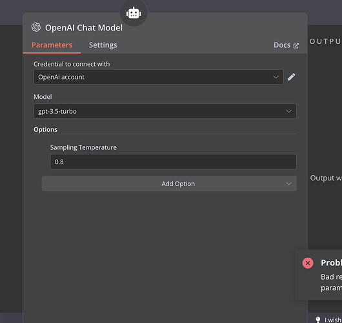The height and width of the screenshot is (323, 342).
Task: Switch to the Parameters tab
Action: coord(52,45)
